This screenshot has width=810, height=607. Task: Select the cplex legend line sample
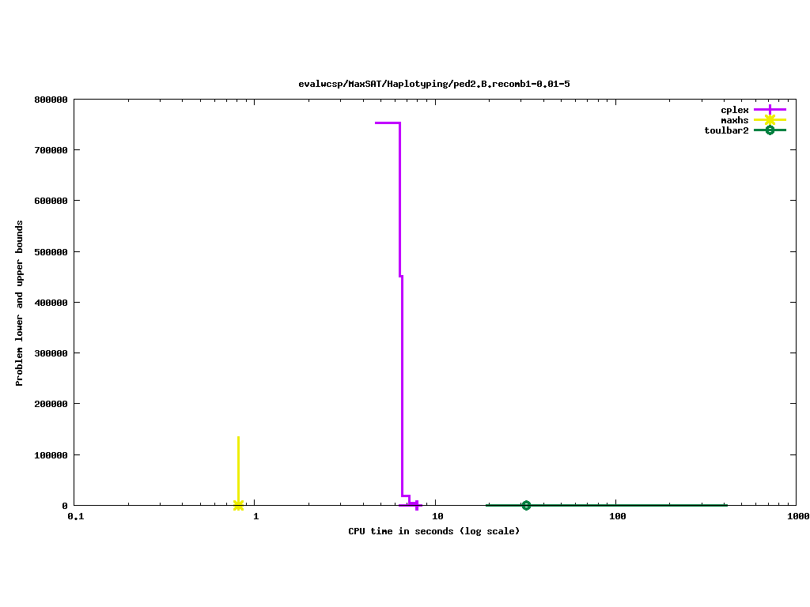tap(770, 110)
